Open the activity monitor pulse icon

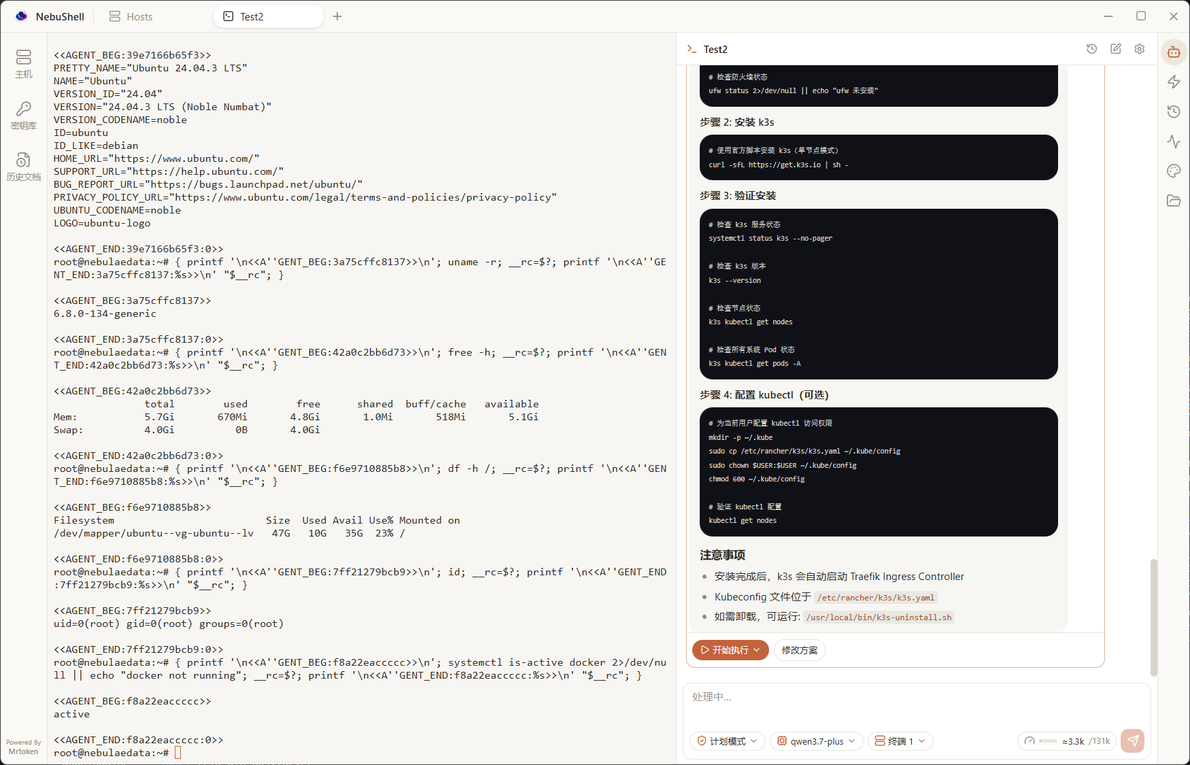(x=1174, y=141)
